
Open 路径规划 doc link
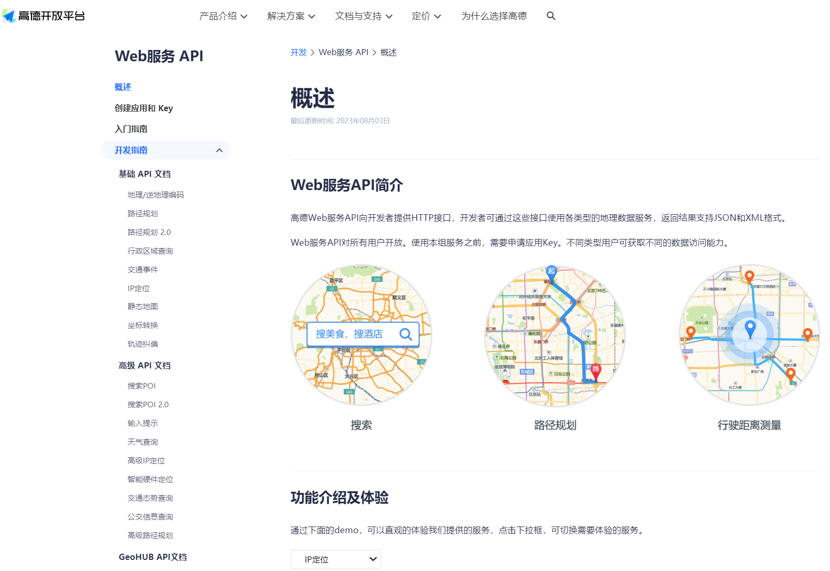pyautogui.click(x=143, y=213)
